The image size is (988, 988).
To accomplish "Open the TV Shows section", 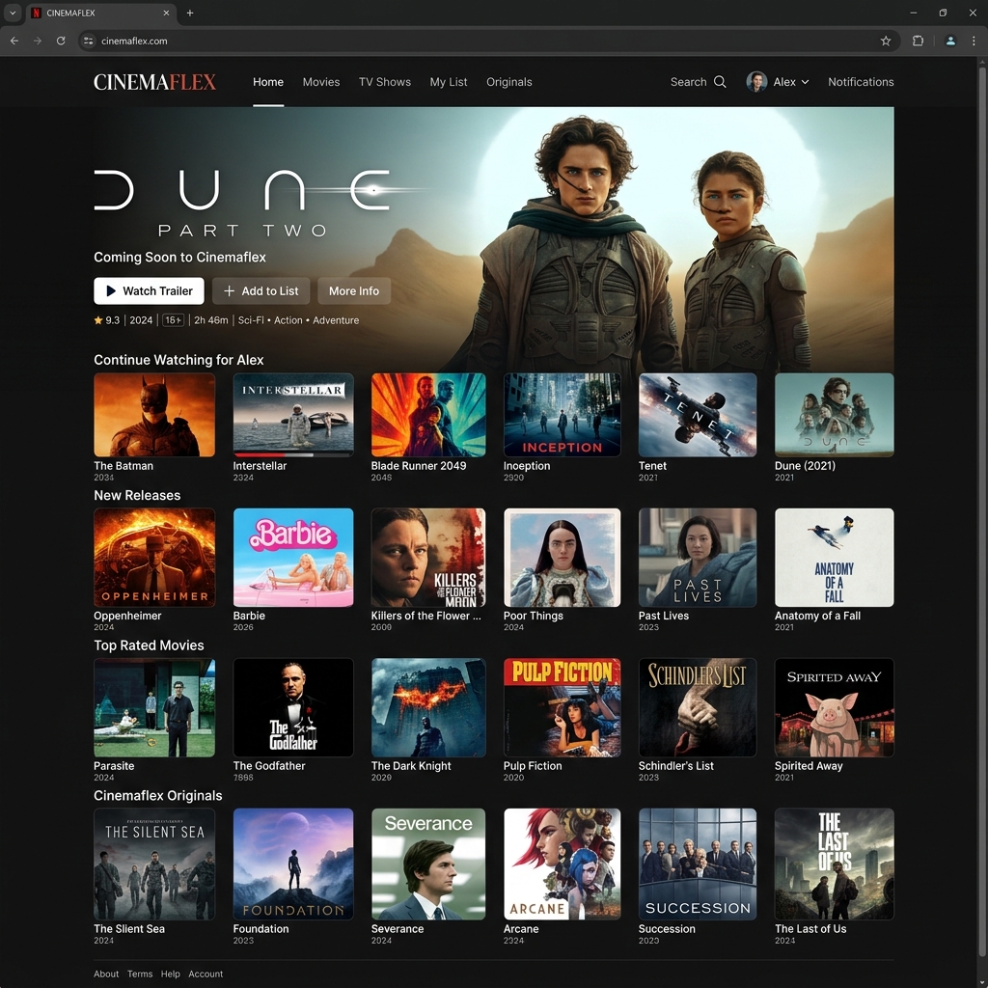I will 384,82.
